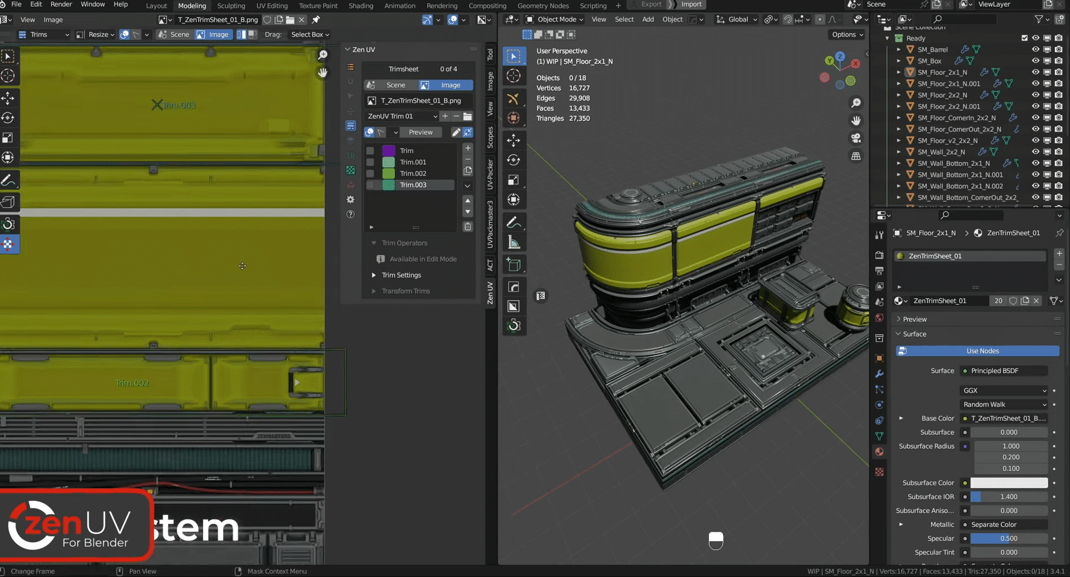Open the GGX distribution dropdown
The width and height of the screenshot is (1070, 577).
click(x=1004, y=390)
